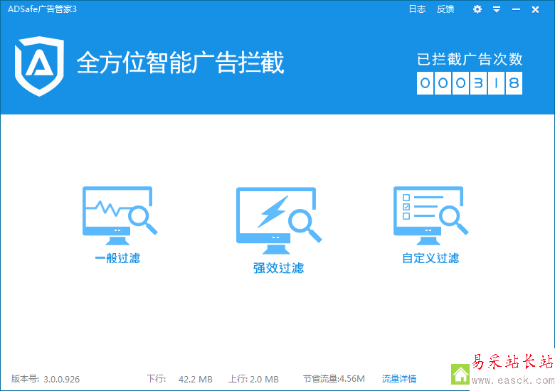Open the 自定义过滤 checklist icon
Viewport: 555px width, 391px height.
click(430, 215)
